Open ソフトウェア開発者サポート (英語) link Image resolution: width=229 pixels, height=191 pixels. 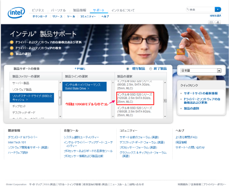click(28, 147)
